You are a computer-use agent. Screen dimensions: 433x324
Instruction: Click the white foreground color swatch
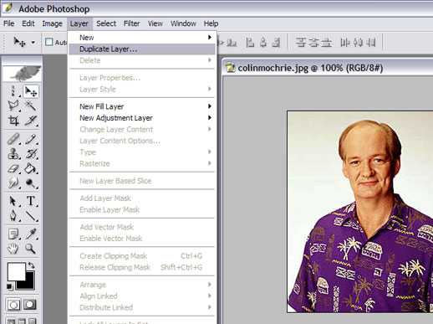tap(16, 271)
